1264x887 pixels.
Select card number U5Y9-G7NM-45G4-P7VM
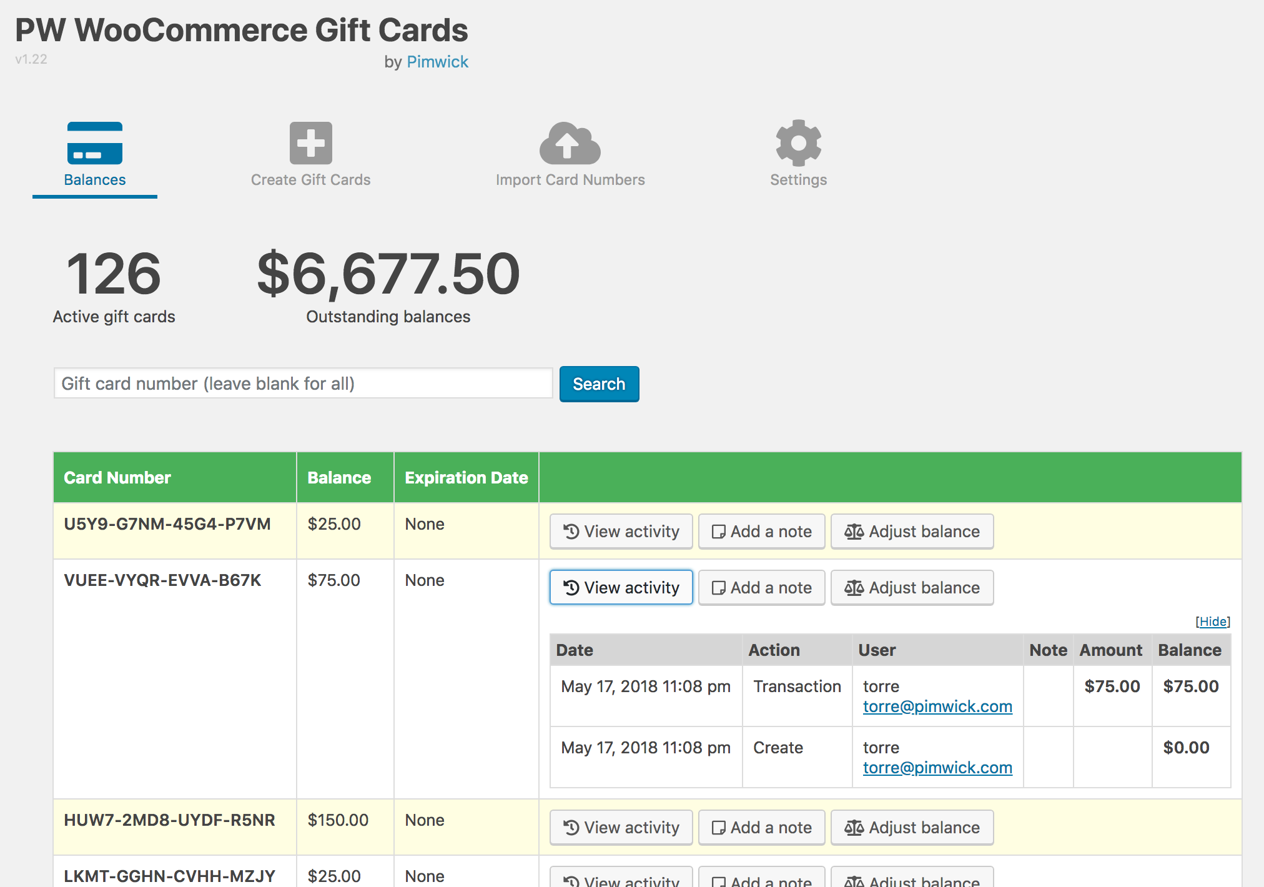point(167,524)
